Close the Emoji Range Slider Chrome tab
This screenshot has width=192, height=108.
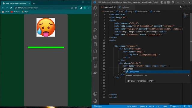pos(29,3)
